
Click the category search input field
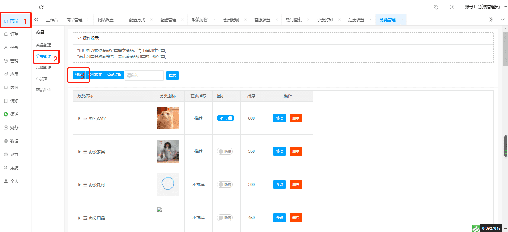click(144, 75)
